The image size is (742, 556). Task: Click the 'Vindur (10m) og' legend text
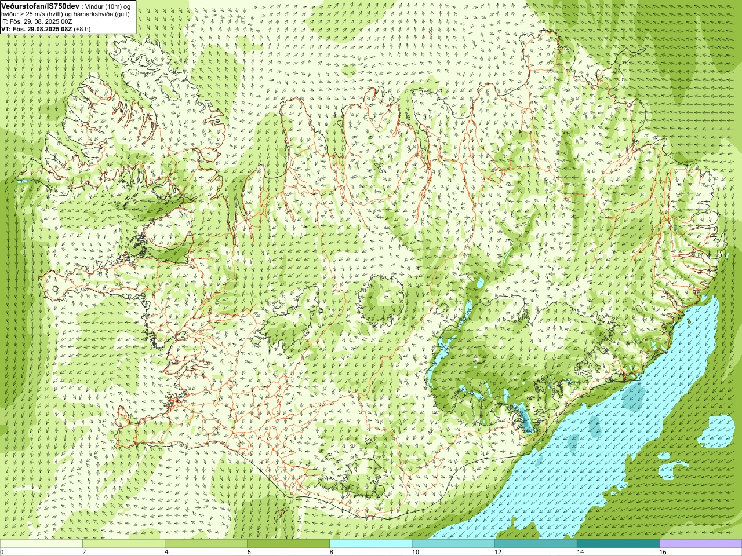pyautogui.click(x=108, y=6)
